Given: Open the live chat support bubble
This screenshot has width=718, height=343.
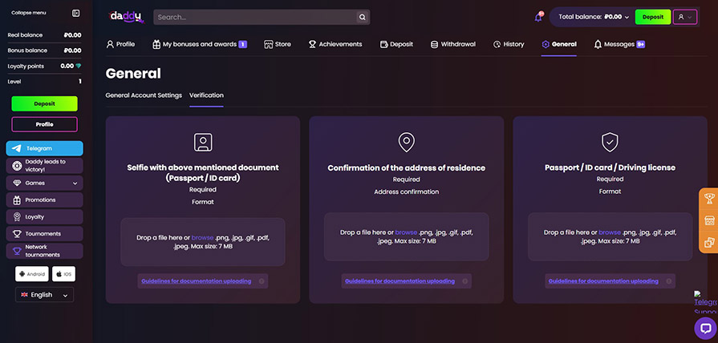Looking at the screenshot, I should click(x=705, y=327).
